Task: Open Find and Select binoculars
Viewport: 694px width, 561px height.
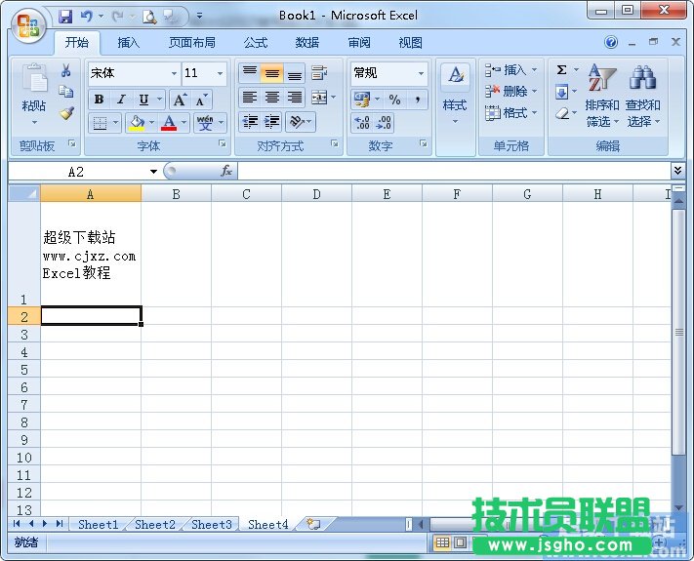Action: tap(642, 98)
